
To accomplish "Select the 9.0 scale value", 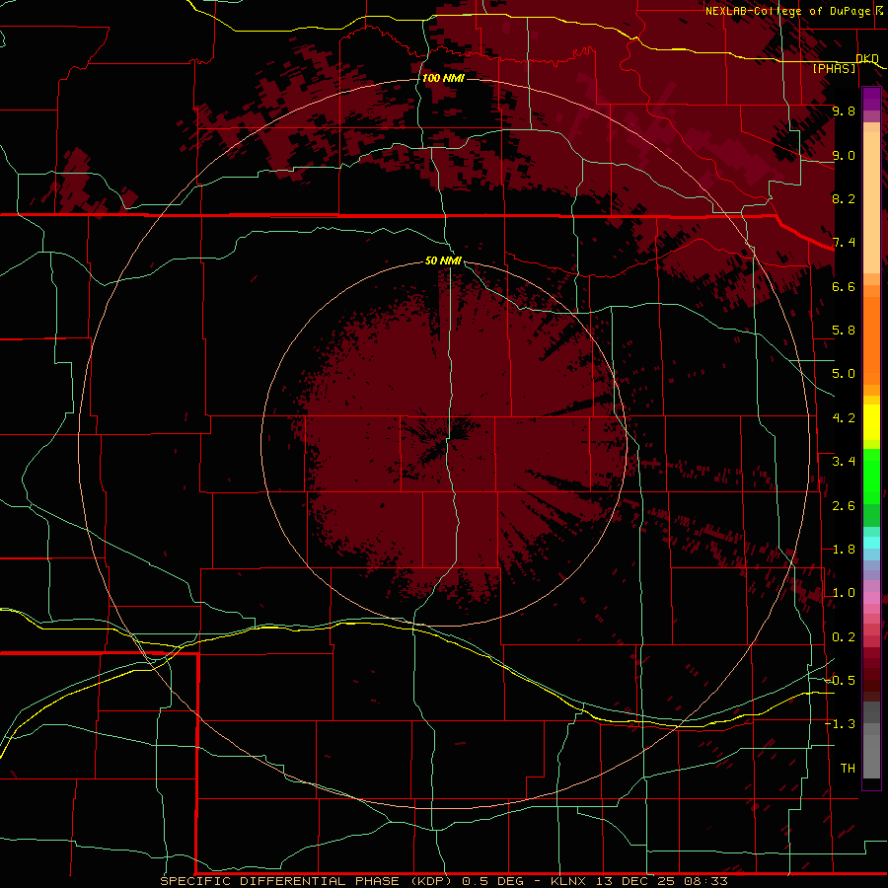I will pyautogui.click(x=844, y=155).
